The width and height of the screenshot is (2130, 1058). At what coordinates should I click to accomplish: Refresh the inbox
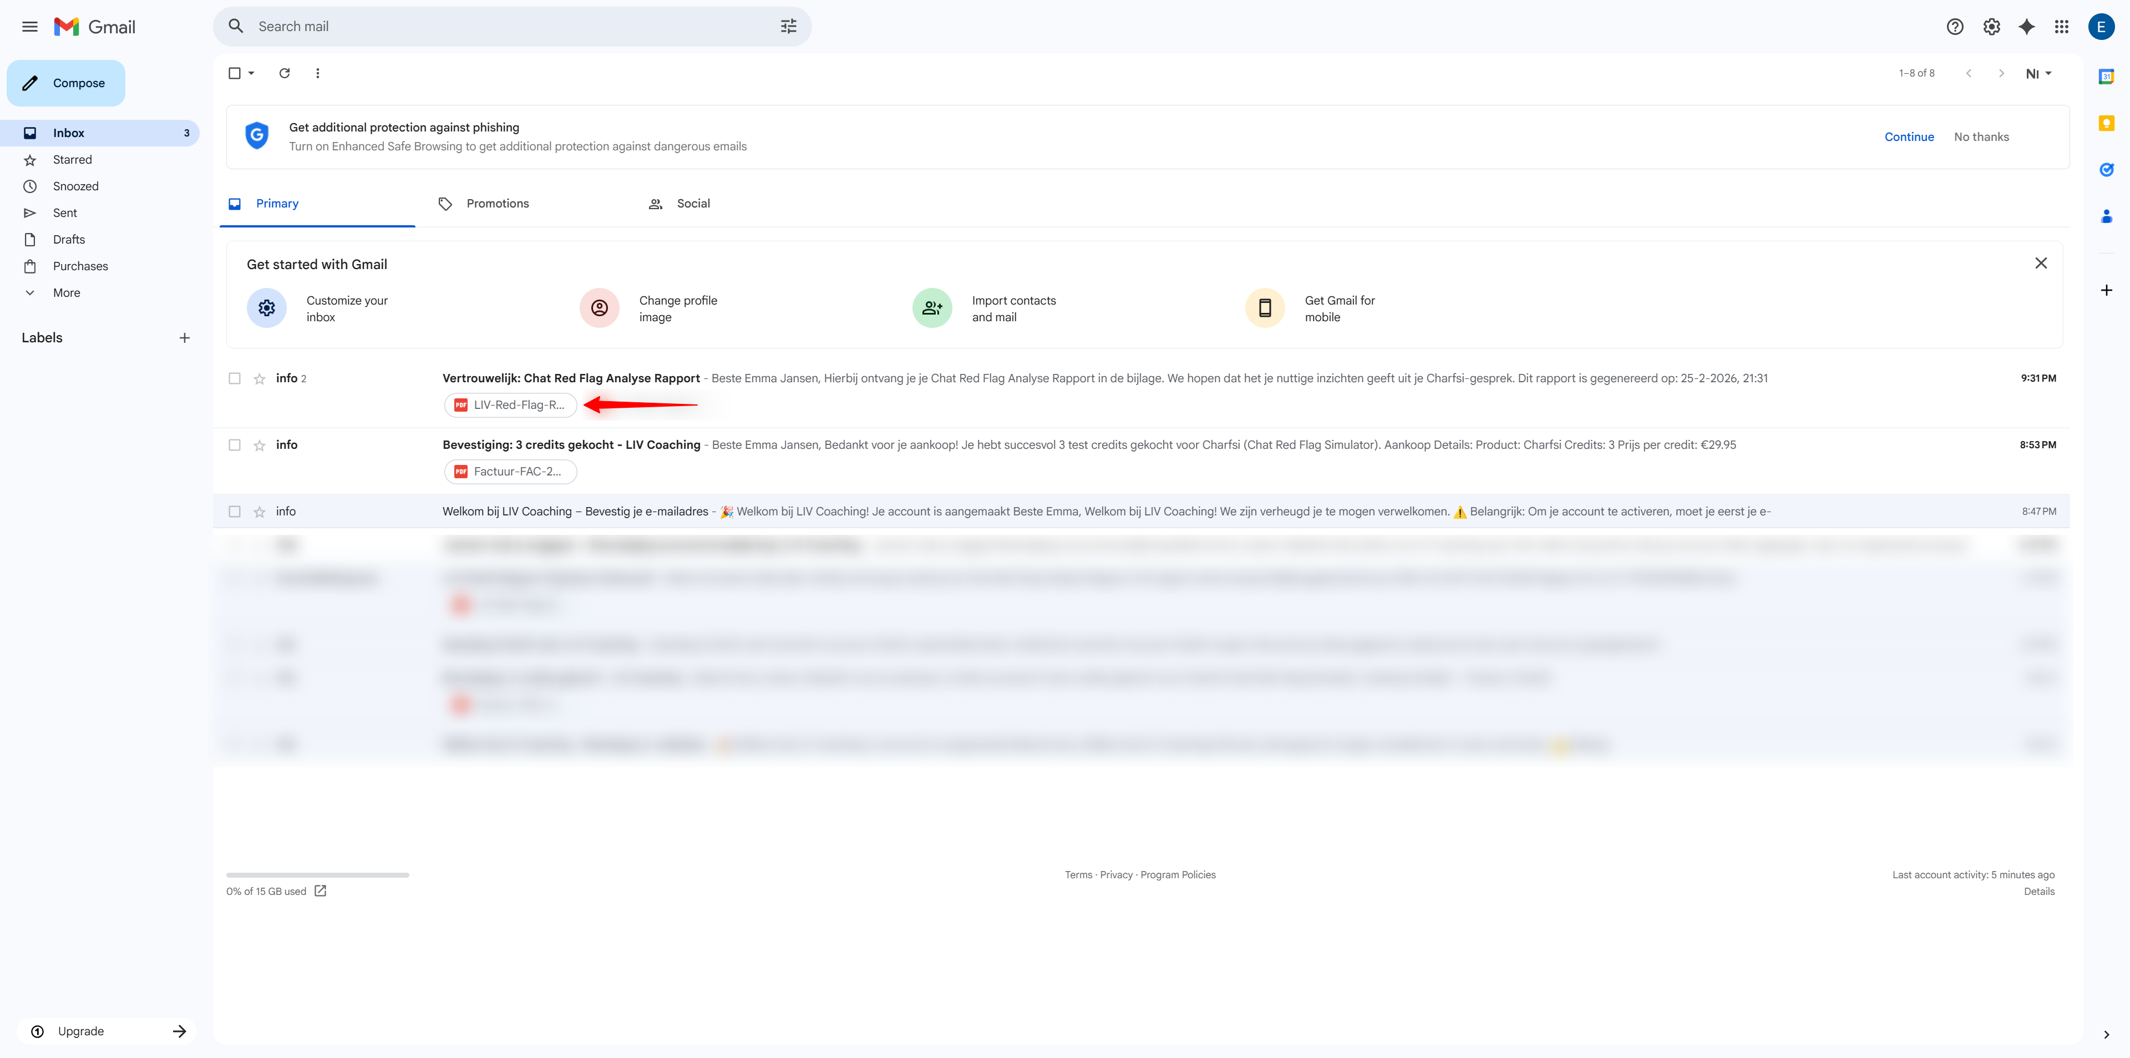coord(285,73)
